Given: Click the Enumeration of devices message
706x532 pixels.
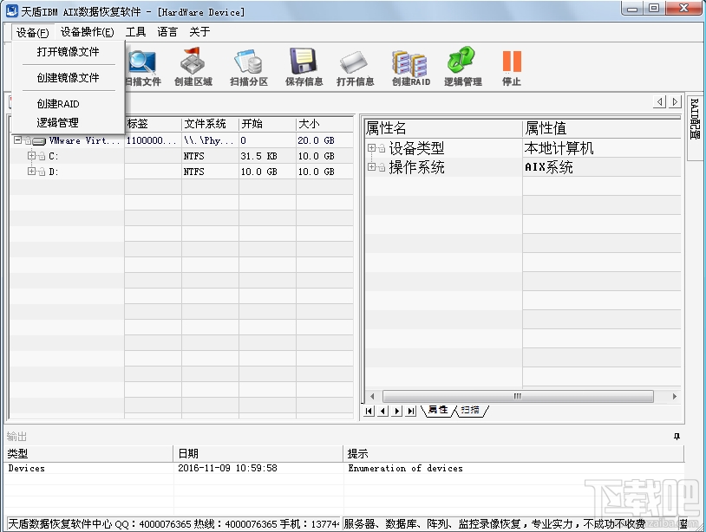Looking at the screenshot, I should [x=405, y=468].
